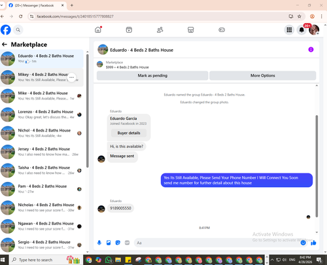Open Mike - 4 Beds 2 Baths House chat
The width and height of the screenshot is (327, 265).
(42, 96)
